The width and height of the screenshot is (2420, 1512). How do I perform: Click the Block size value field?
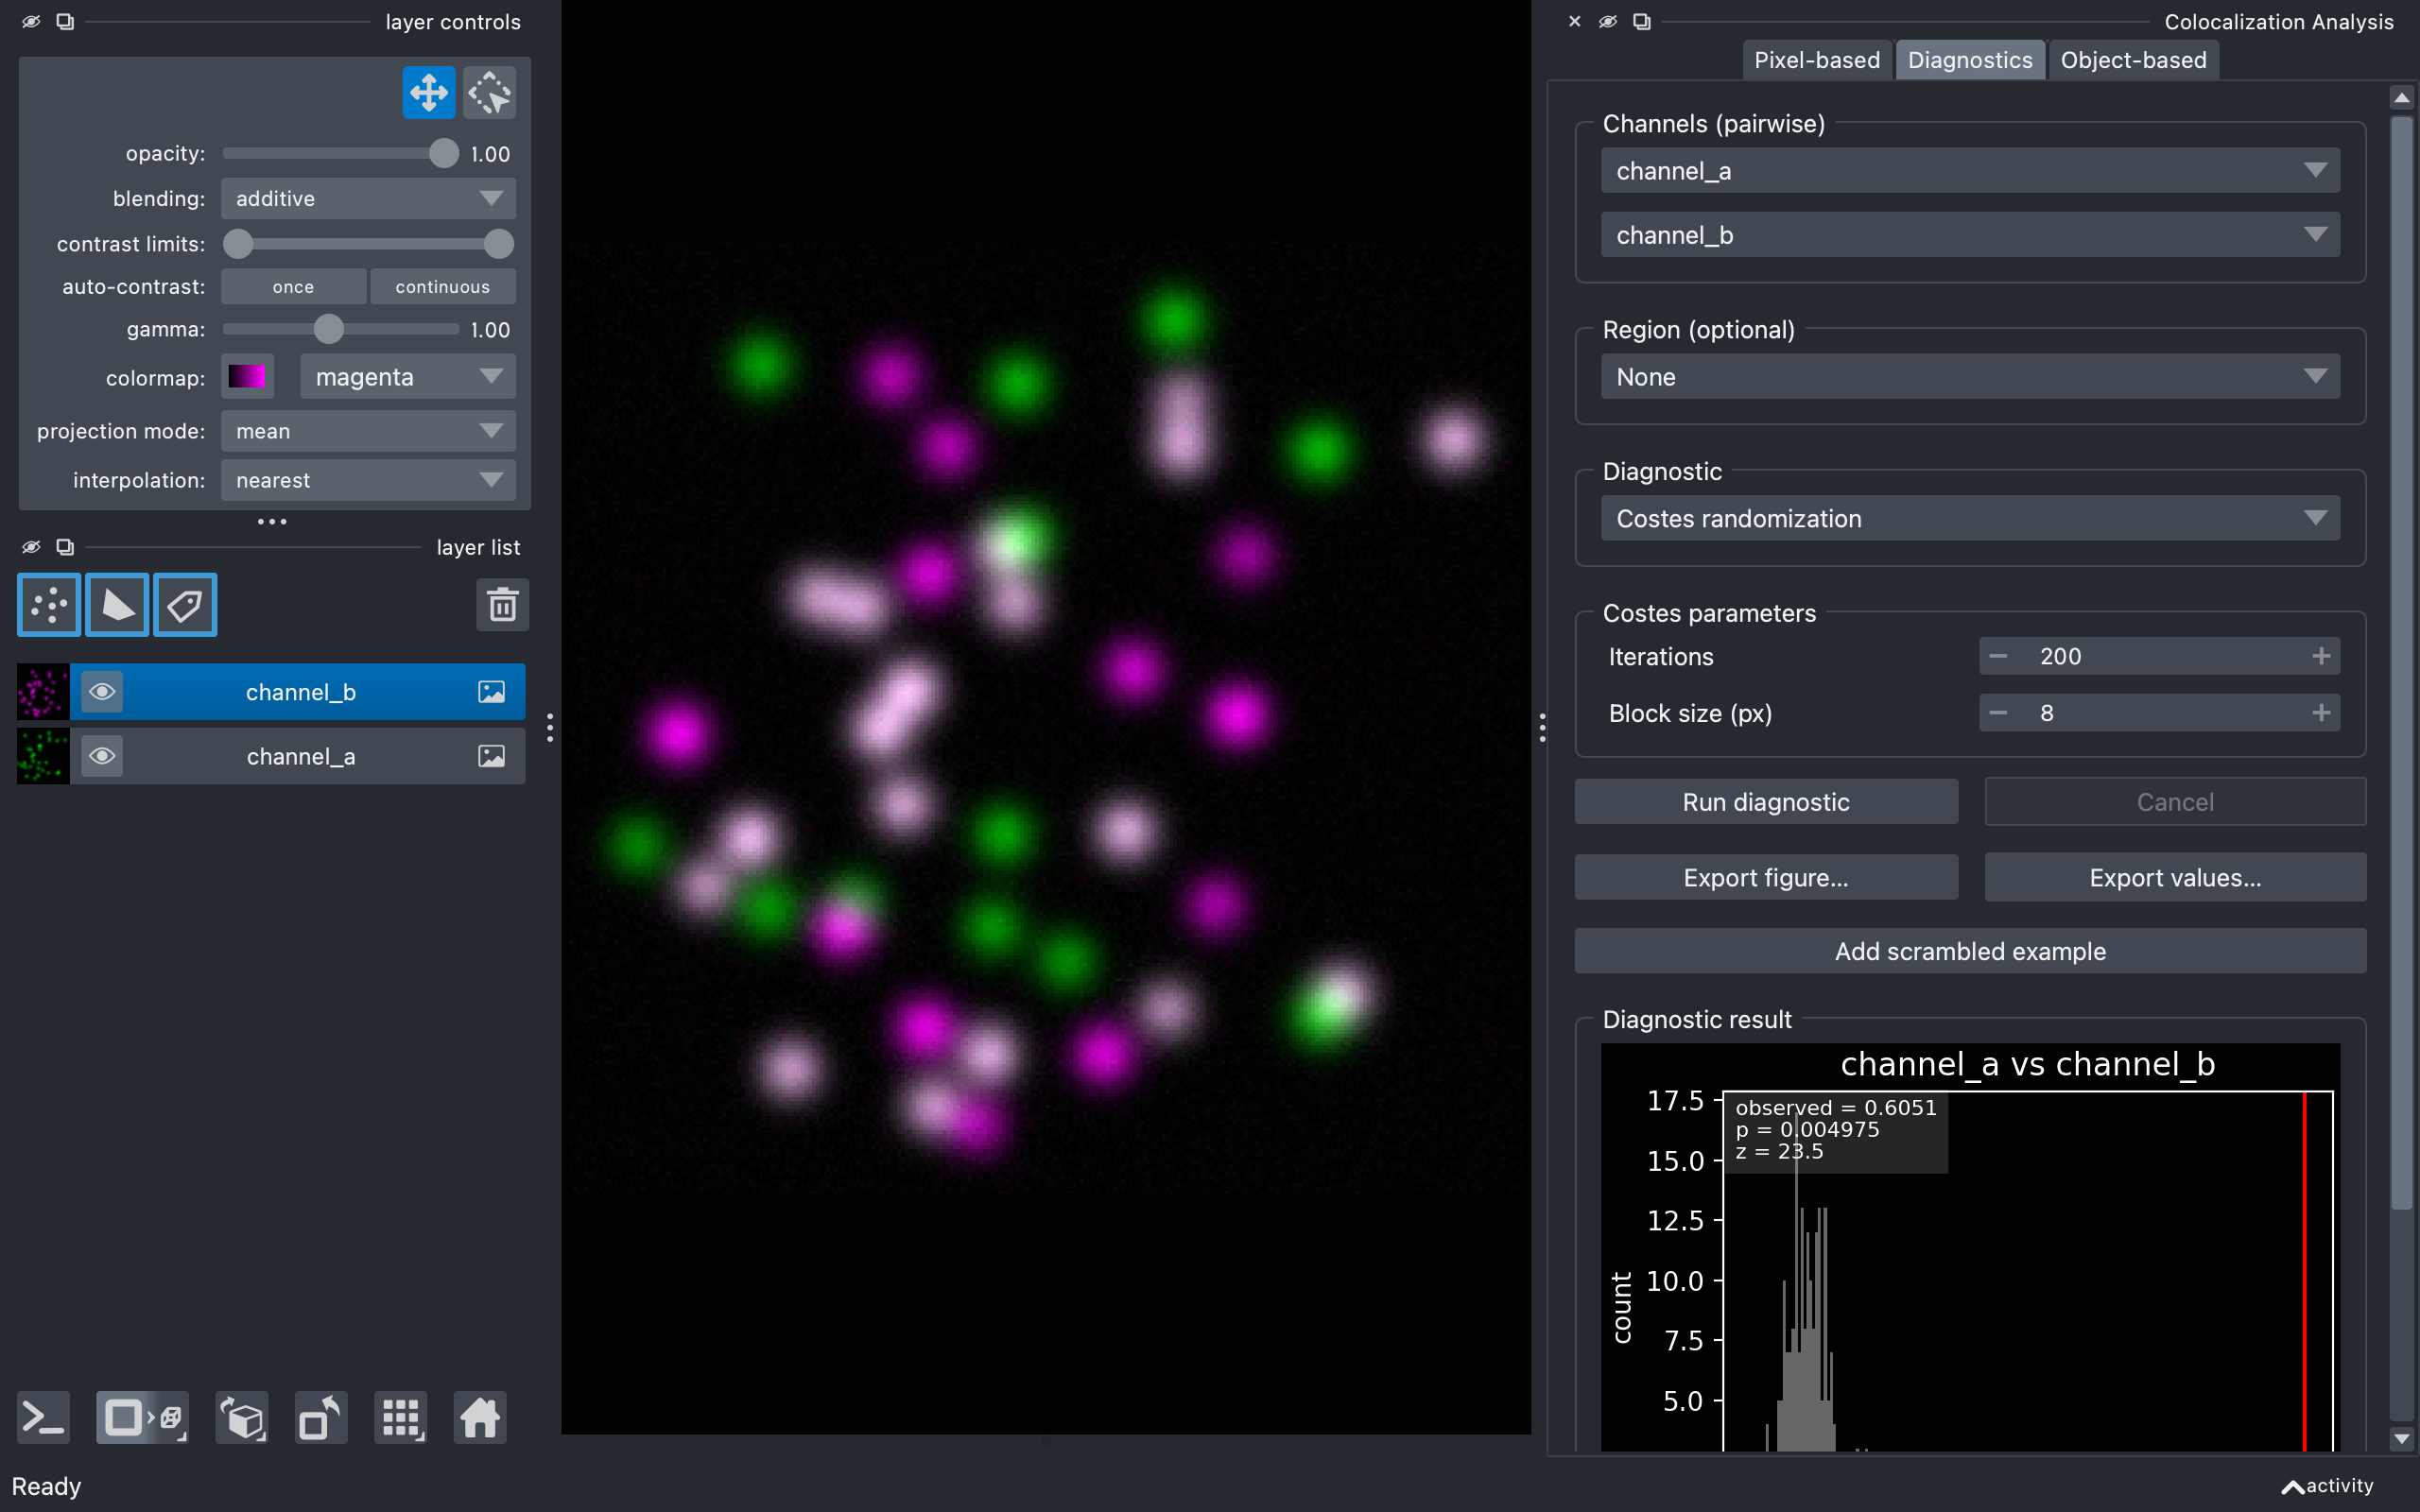(x=2159, y=713)
